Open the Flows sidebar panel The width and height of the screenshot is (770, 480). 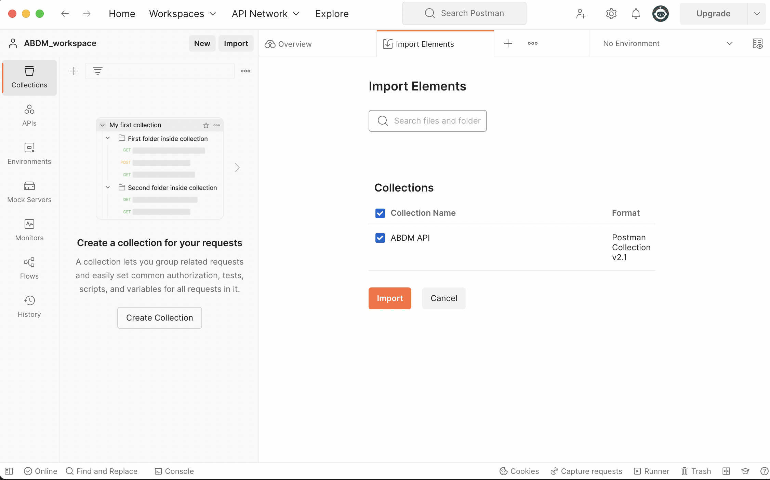coord(29,269)
